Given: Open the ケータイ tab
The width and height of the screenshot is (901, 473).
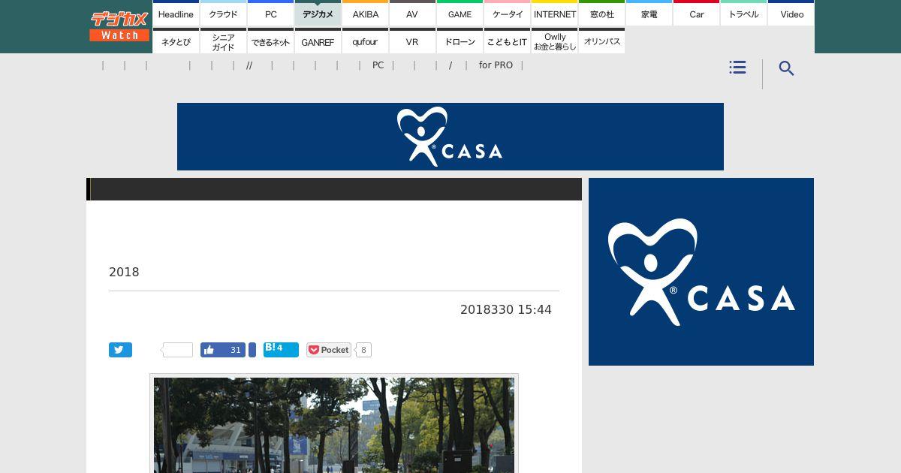Looking at the screenshot, I should pyautogui.click(x=507, y=14).
